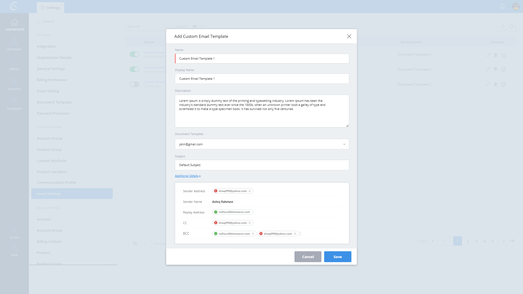Screen dimensions: 523x294
Task: Switch to the Settings tab
Action: click(x=51, y=8)
